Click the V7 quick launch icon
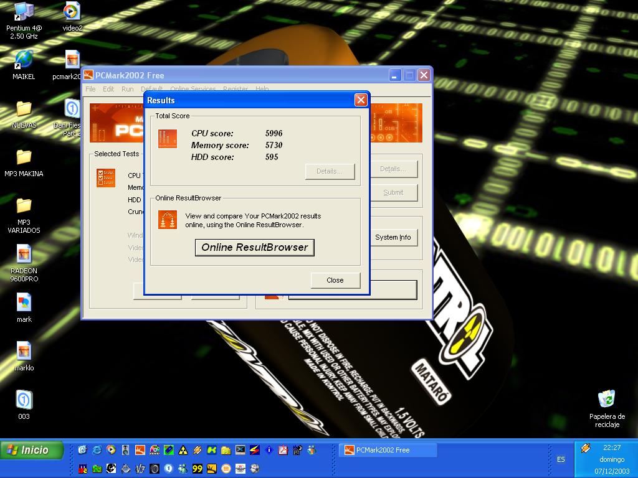 140,469
